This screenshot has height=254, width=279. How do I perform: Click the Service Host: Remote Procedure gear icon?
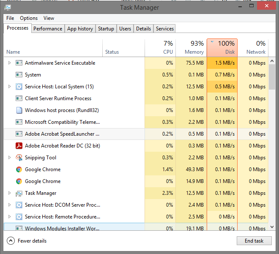pos(19,217)
